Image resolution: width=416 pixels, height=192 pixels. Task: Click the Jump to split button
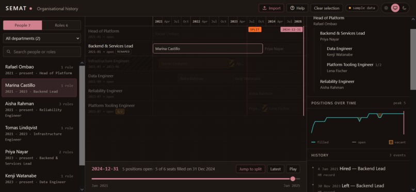pos(250,169)
